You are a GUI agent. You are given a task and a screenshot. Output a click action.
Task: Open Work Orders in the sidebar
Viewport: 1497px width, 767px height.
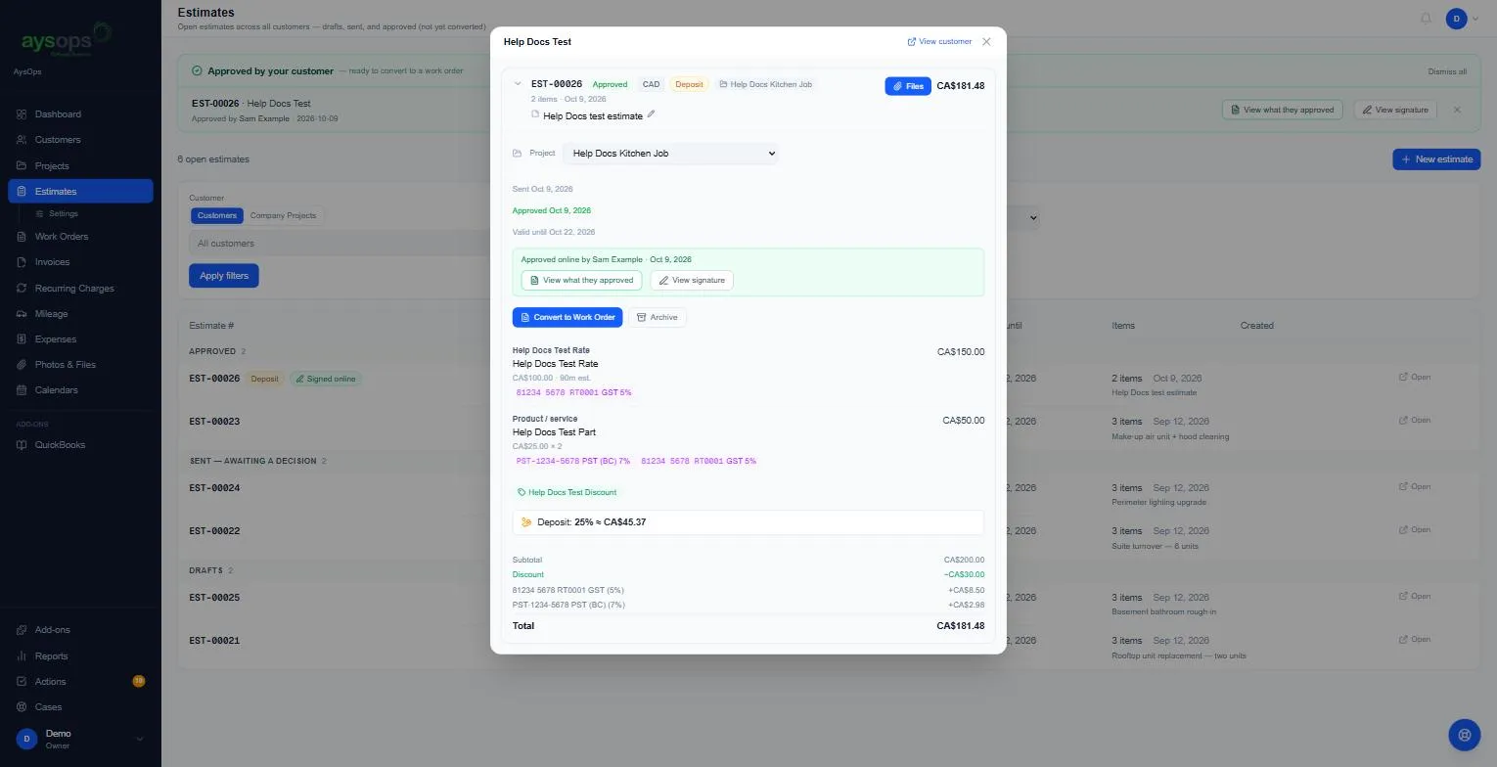pyautogui.click(x=80, y=237)
